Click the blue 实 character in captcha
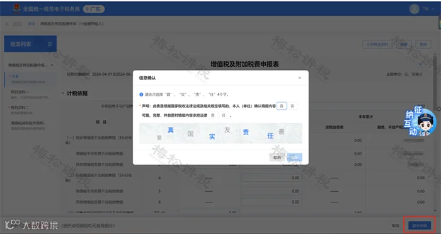Image resolution: width=441 pixels, height=234 pixels. (212, 137)
